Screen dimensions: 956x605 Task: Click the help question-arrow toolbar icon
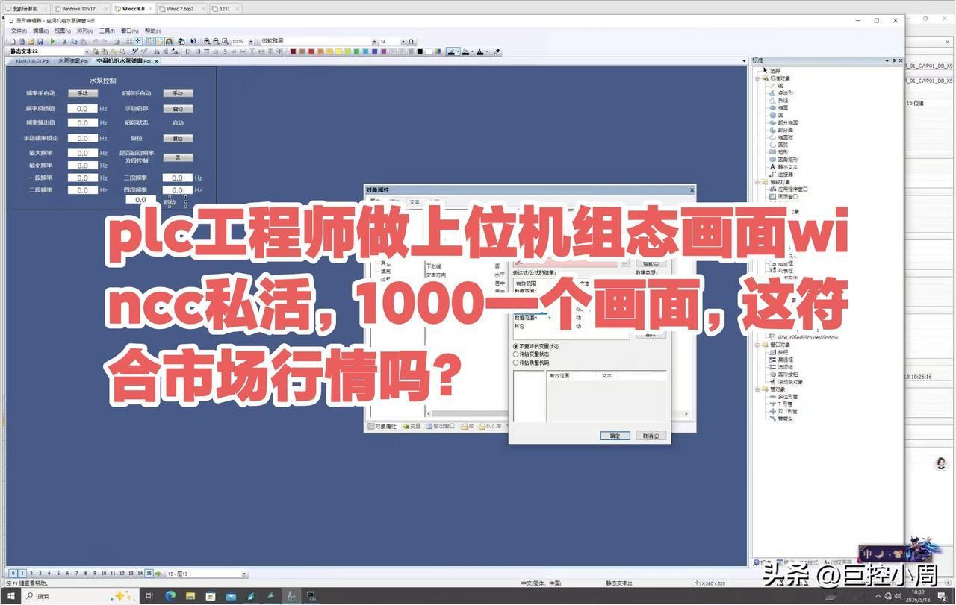[x=194, y=42]
